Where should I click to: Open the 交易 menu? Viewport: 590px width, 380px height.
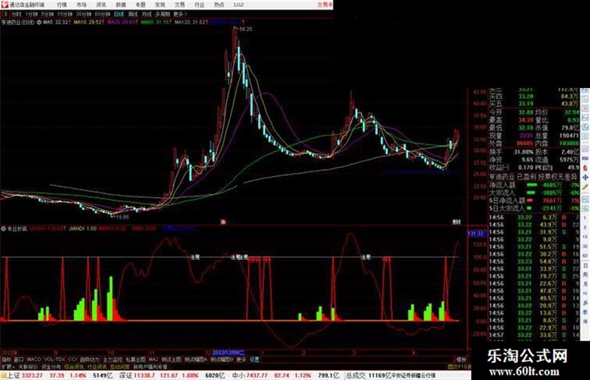coord(179,5)
